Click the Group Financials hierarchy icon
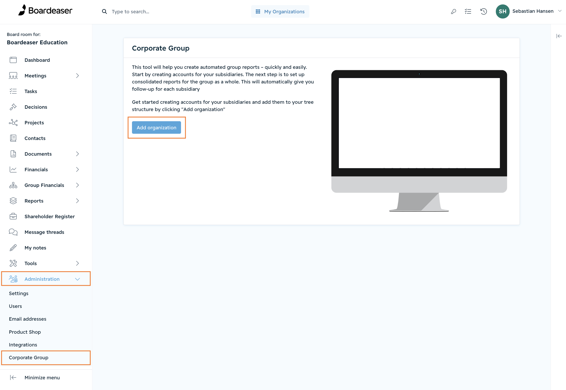Viewport: 566px width, 390px height. [13, 185]
